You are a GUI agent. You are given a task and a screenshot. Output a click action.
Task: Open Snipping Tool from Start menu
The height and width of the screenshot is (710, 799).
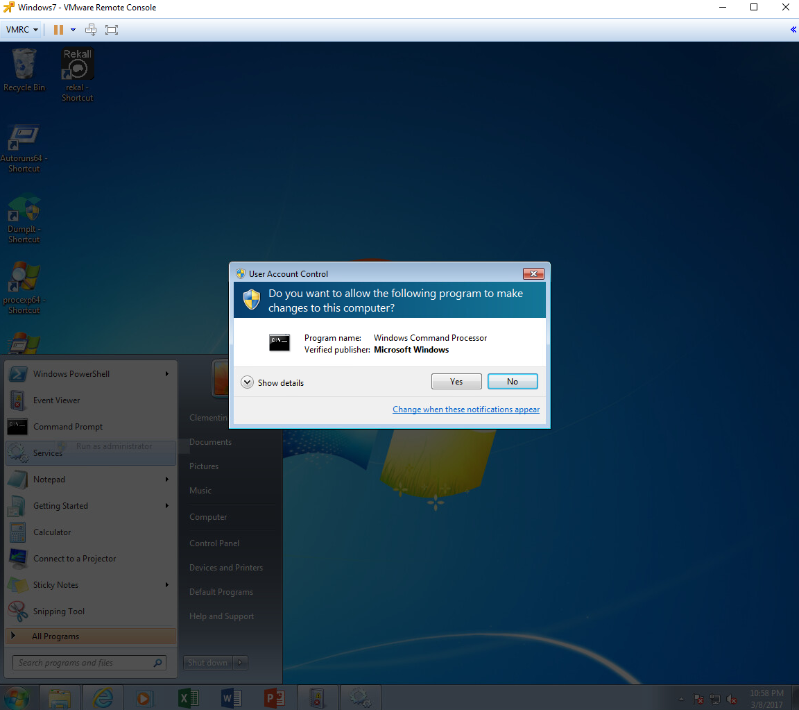91,611
